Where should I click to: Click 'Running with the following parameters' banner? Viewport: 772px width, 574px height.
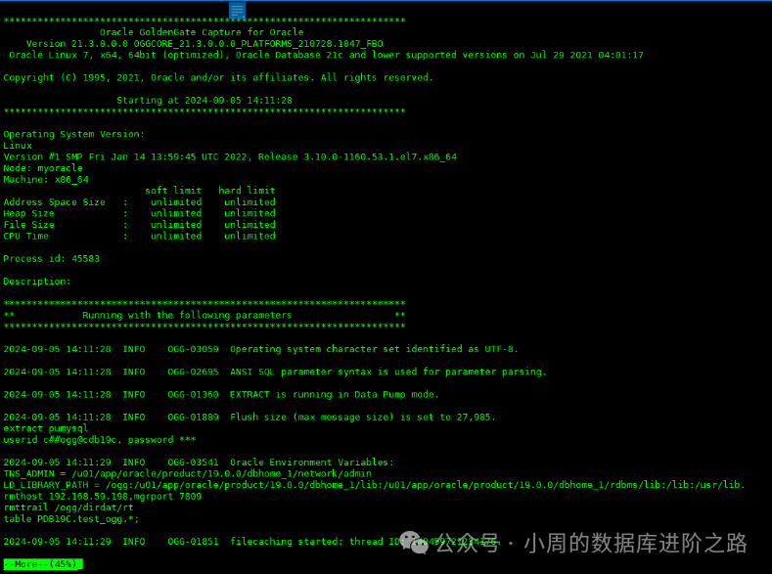[x=187, y=315]
